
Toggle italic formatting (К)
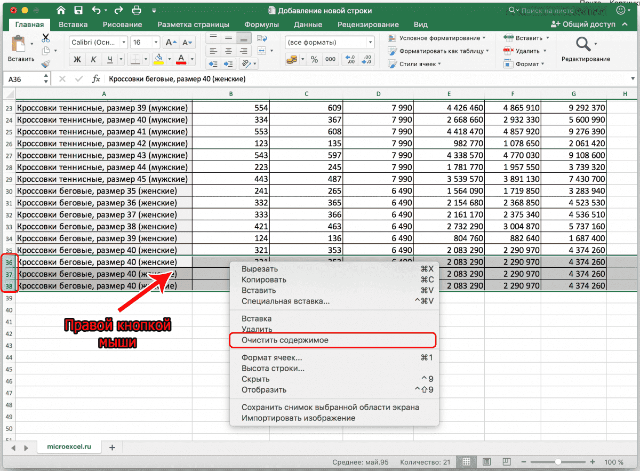point(93,59)
